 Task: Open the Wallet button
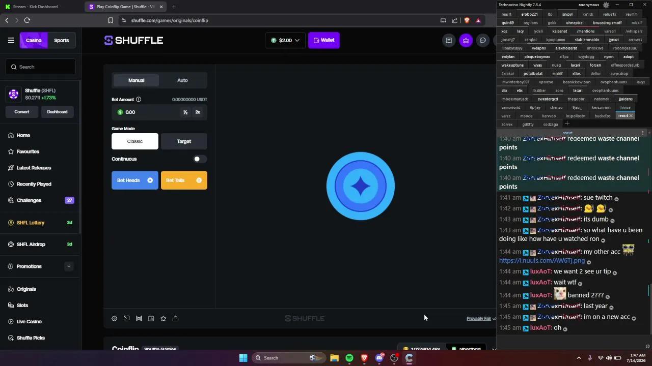click(324, 40)
